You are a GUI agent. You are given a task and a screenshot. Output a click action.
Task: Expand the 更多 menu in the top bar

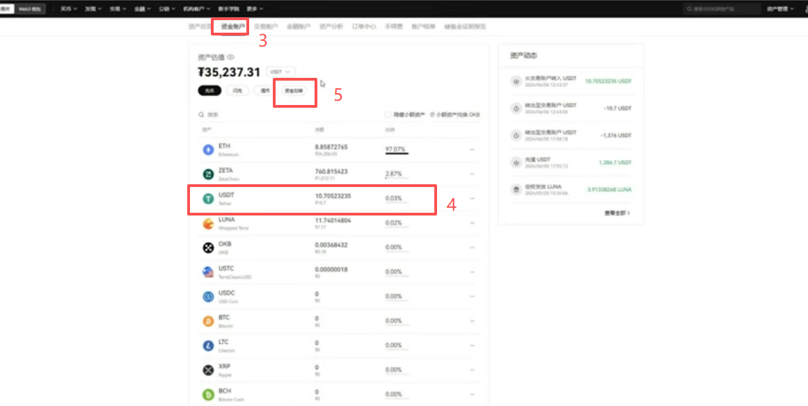point(255,9)
